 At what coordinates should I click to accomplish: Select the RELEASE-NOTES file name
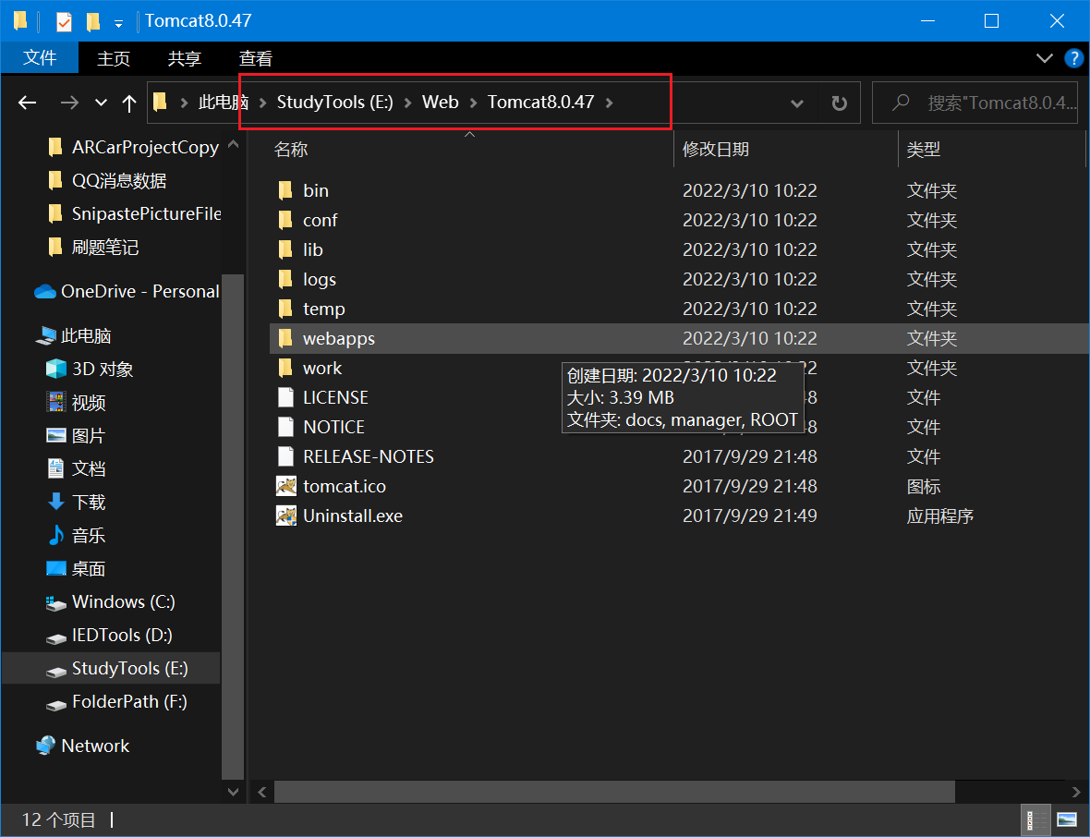pyautogui.click(x=369, y=456)
